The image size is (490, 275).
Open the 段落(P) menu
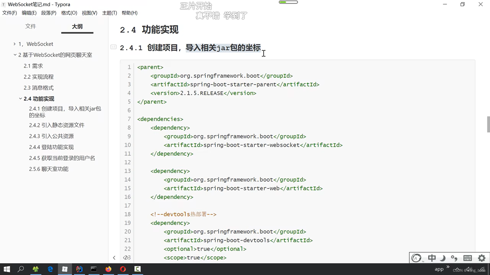point(48,13)
